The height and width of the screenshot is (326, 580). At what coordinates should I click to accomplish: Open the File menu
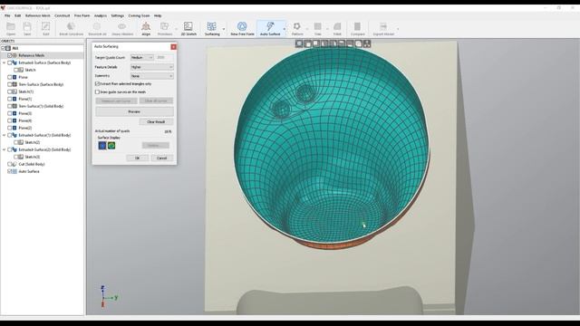[7, 16]
